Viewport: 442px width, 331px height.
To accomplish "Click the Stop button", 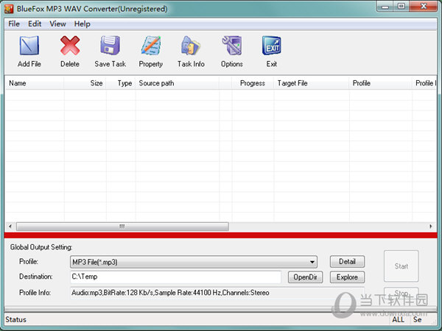I will [401, 293].
